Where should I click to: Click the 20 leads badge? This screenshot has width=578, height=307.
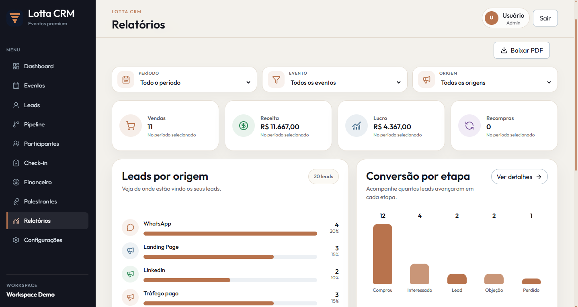coord(324,177)
